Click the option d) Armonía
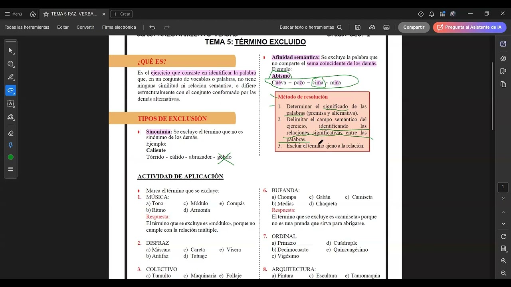Image resolution: width=511 pixels, height=287 pixels. coord(196,210)
